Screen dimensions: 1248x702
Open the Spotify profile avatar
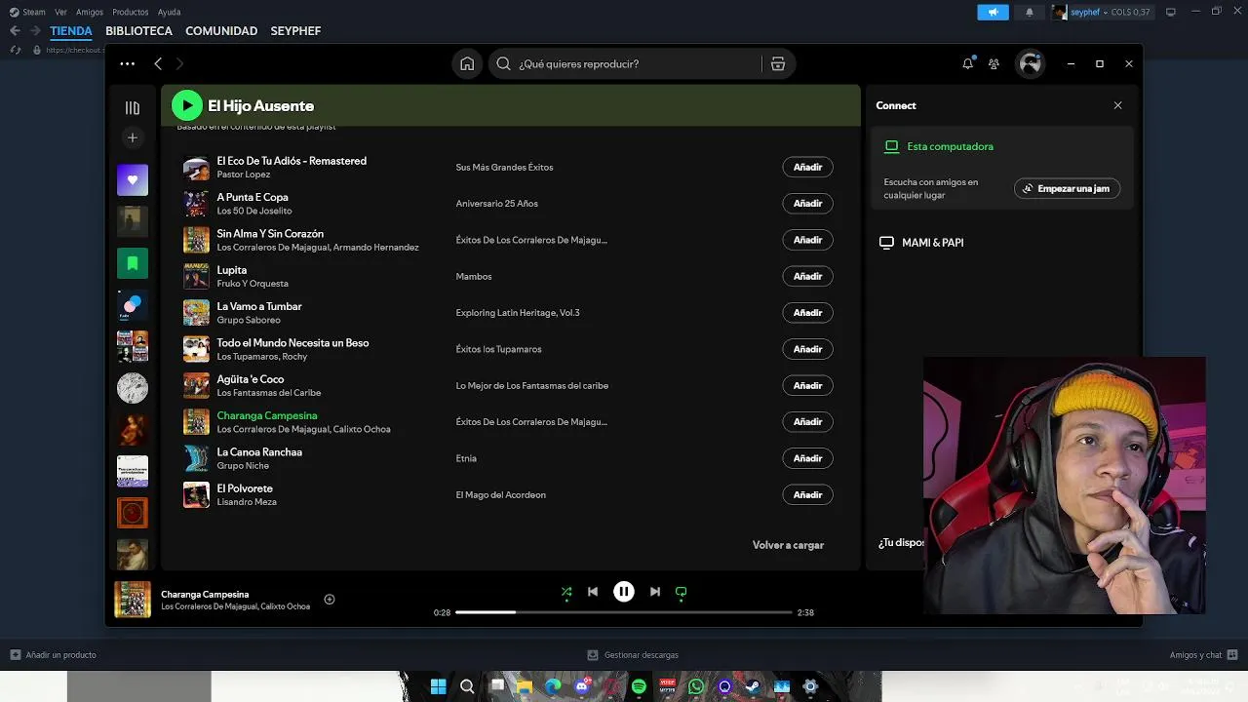(1031, 63)
